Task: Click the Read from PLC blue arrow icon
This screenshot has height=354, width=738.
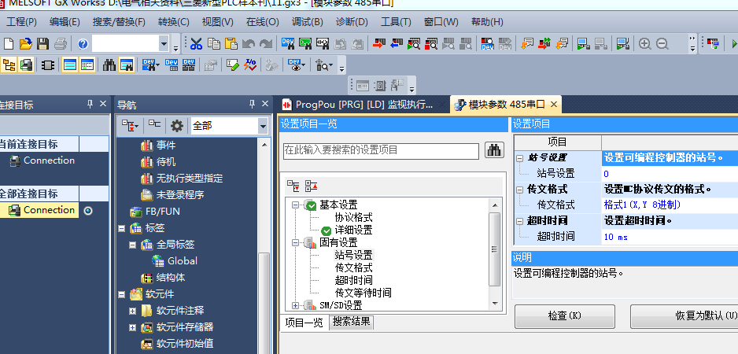Action: point(397,44)
